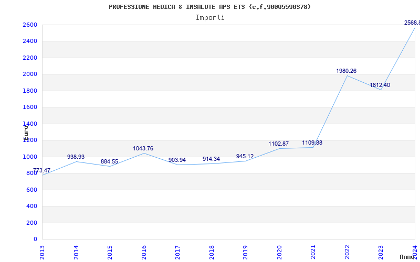
Task: Click the 2400 value on the vertical axis
Action: pos(30,41)
